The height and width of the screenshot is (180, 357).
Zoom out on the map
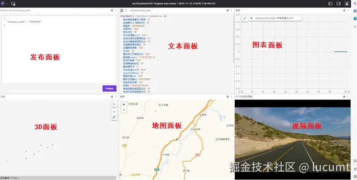coord(124,110)
